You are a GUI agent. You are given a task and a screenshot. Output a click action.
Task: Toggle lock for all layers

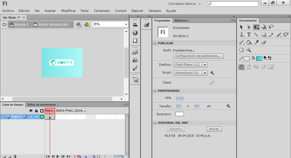point(36,111)
